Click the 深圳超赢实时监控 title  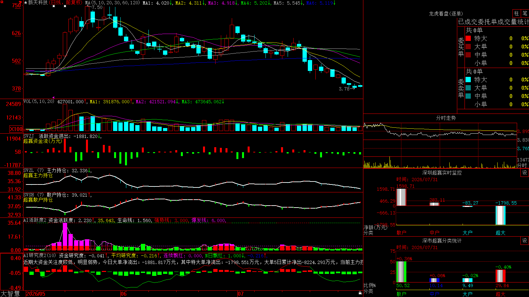point(442,173)
